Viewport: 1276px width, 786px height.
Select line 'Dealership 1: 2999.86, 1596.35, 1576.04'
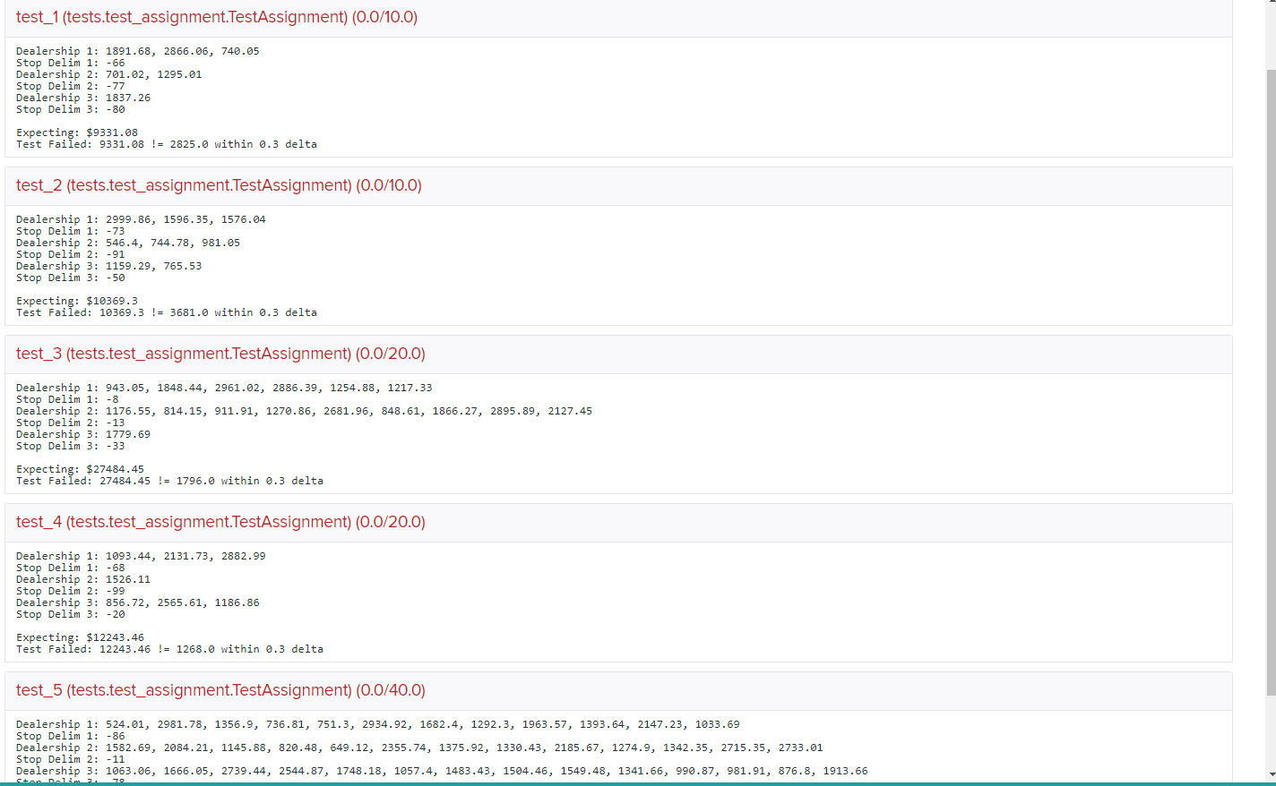pyautogui.click(x=141, y=219)
